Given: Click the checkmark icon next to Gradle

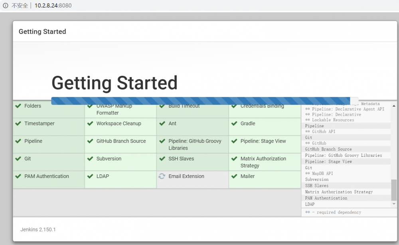Looking at the screenshot, I should pos(234,124).
